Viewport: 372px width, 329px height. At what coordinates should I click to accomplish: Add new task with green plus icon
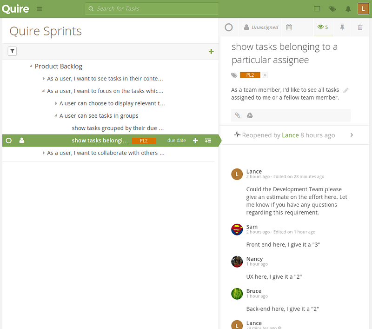tap(211, 51)
